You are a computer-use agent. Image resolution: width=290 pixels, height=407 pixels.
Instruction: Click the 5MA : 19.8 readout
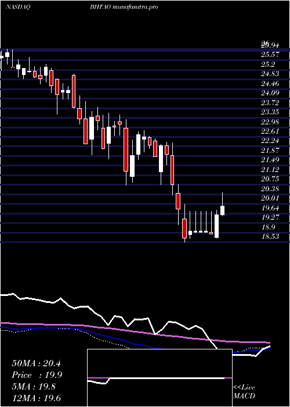tap(34, 387)
